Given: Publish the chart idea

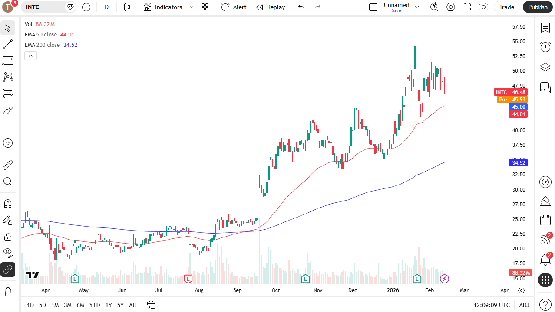Looking at the screenshot, I should (538, 7).
